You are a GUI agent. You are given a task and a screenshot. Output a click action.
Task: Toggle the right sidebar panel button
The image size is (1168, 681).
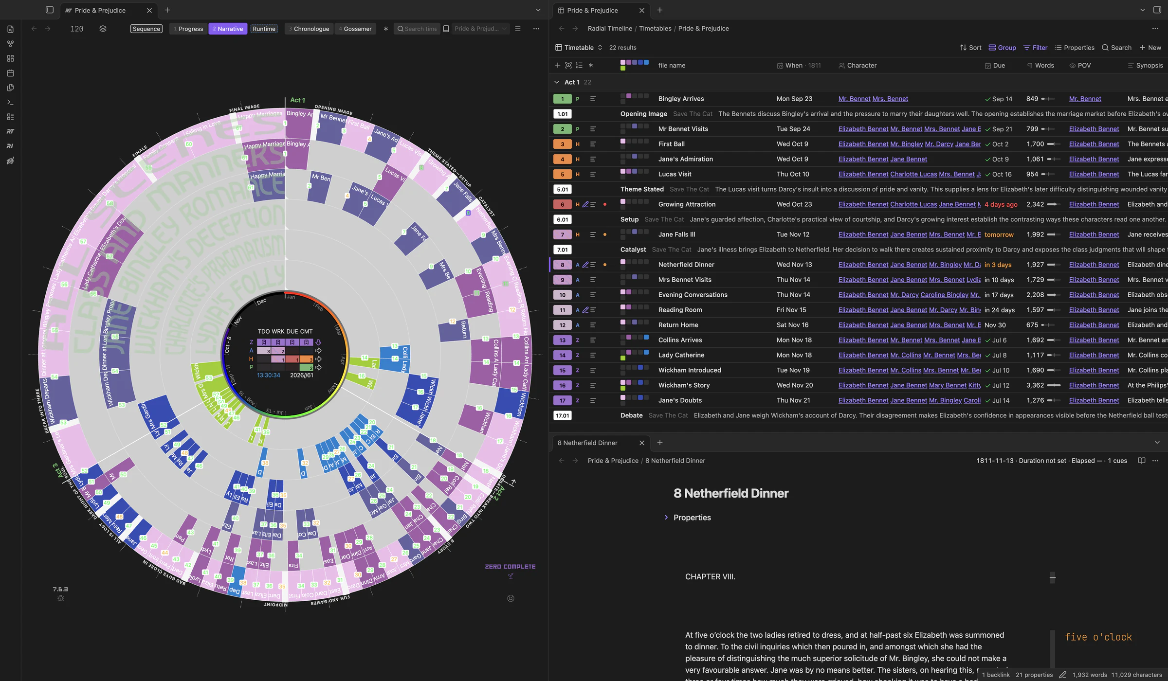pos(1157,10)
